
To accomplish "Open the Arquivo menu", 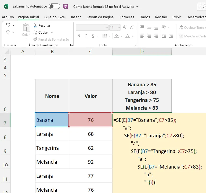I will [8, 17].
